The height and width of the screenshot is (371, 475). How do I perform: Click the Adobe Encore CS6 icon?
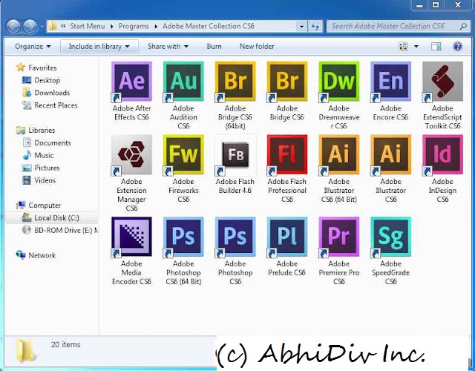391,82
